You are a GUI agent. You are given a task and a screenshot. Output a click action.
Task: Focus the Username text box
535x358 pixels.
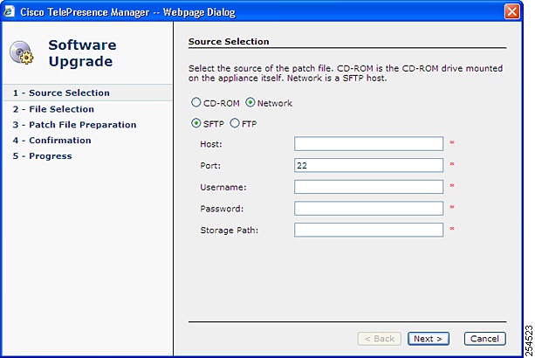[x=368, y=187]
